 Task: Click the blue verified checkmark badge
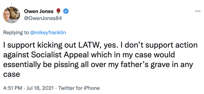point(66,11)
